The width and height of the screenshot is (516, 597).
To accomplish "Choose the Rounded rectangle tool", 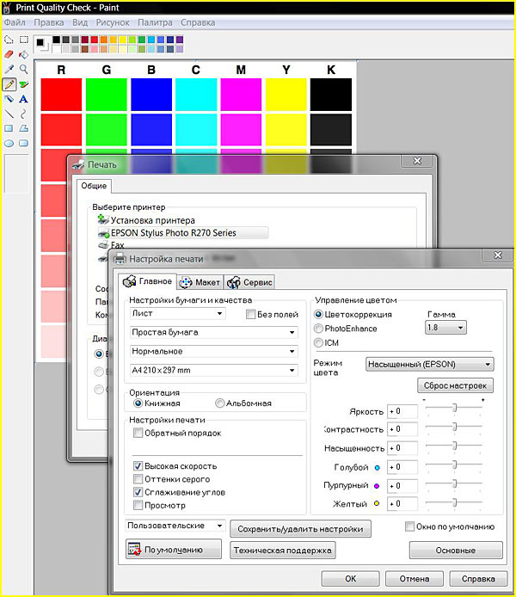I will [x=24, y=143].
